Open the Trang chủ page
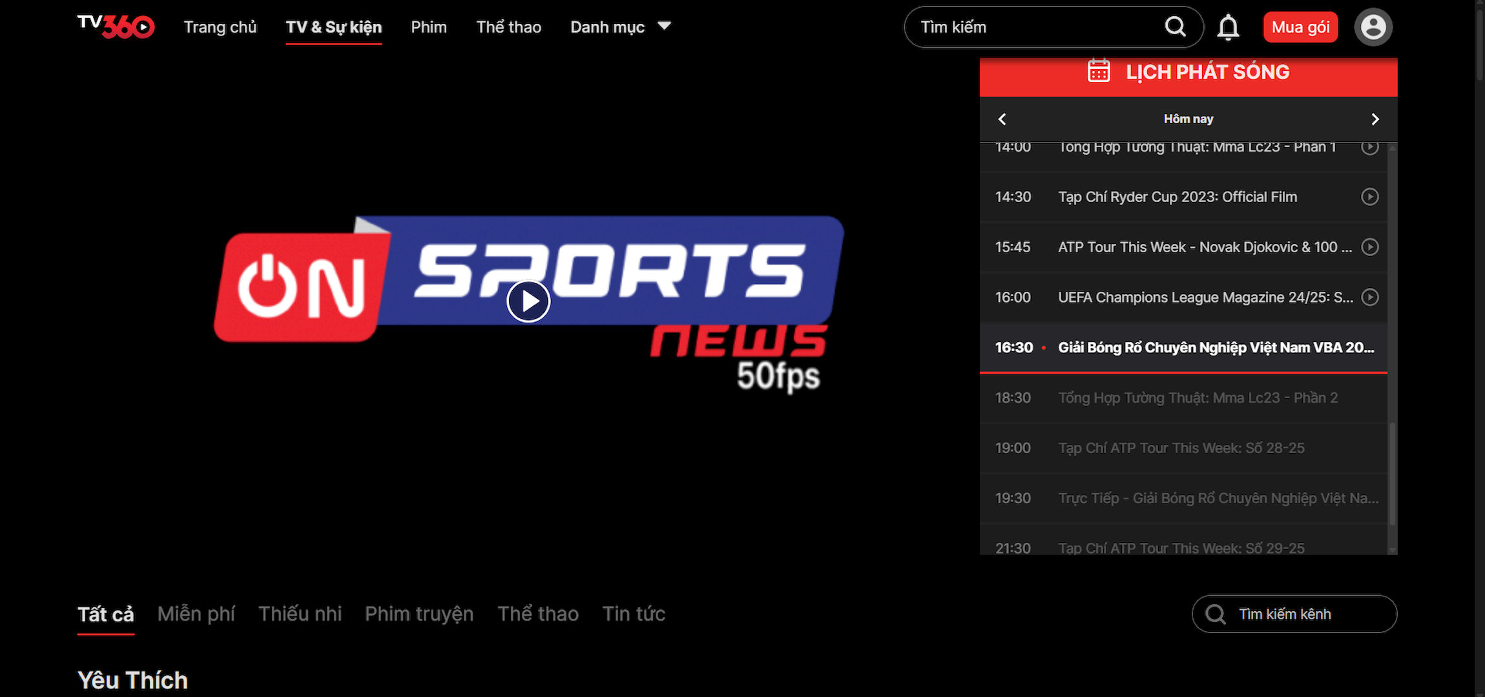Image resolution: width=1485 pixels, height=697 pixels. click(x=220, y=27)
